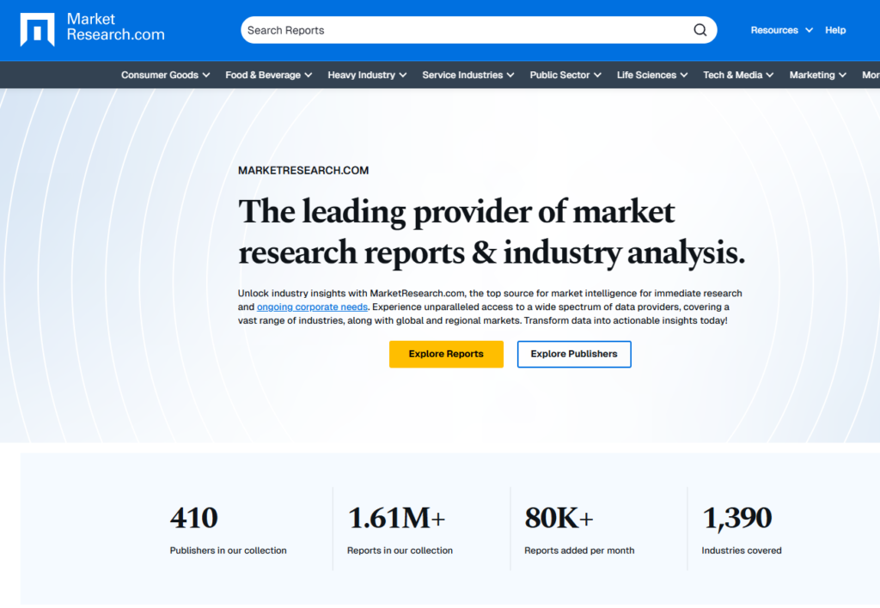This screenshot has width=880, height=608.
Task: Expand the Life Sciences category
Action: (651, 75)
